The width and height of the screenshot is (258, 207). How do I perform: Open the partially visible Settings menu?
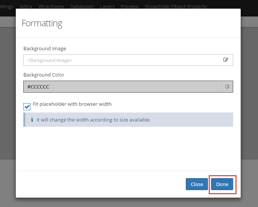tap(7, 6)
